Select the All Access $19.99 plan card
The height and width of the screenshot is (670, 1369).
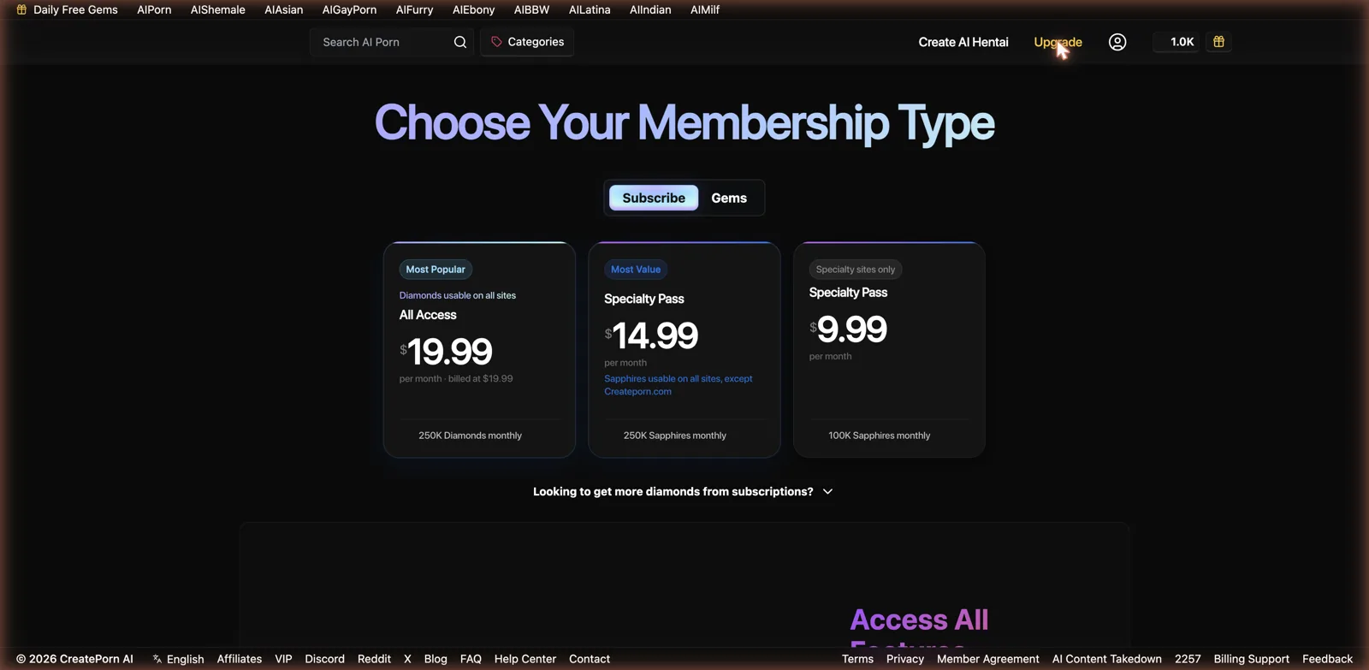tap(479, 350)
